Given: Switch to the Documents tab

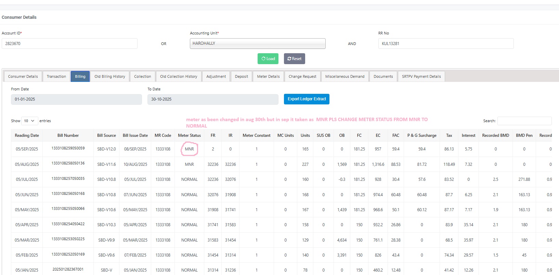Looking at the screenshot, I should coord(383,76).
